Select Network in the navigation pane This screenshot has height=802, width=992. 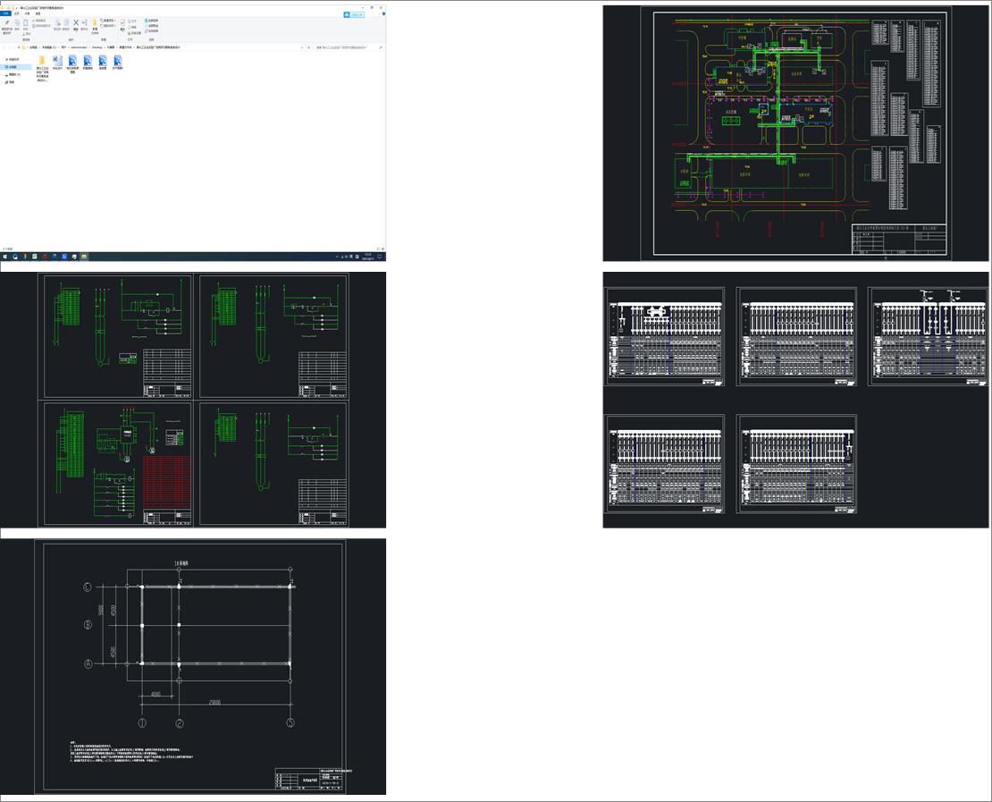tap(12, 82)
